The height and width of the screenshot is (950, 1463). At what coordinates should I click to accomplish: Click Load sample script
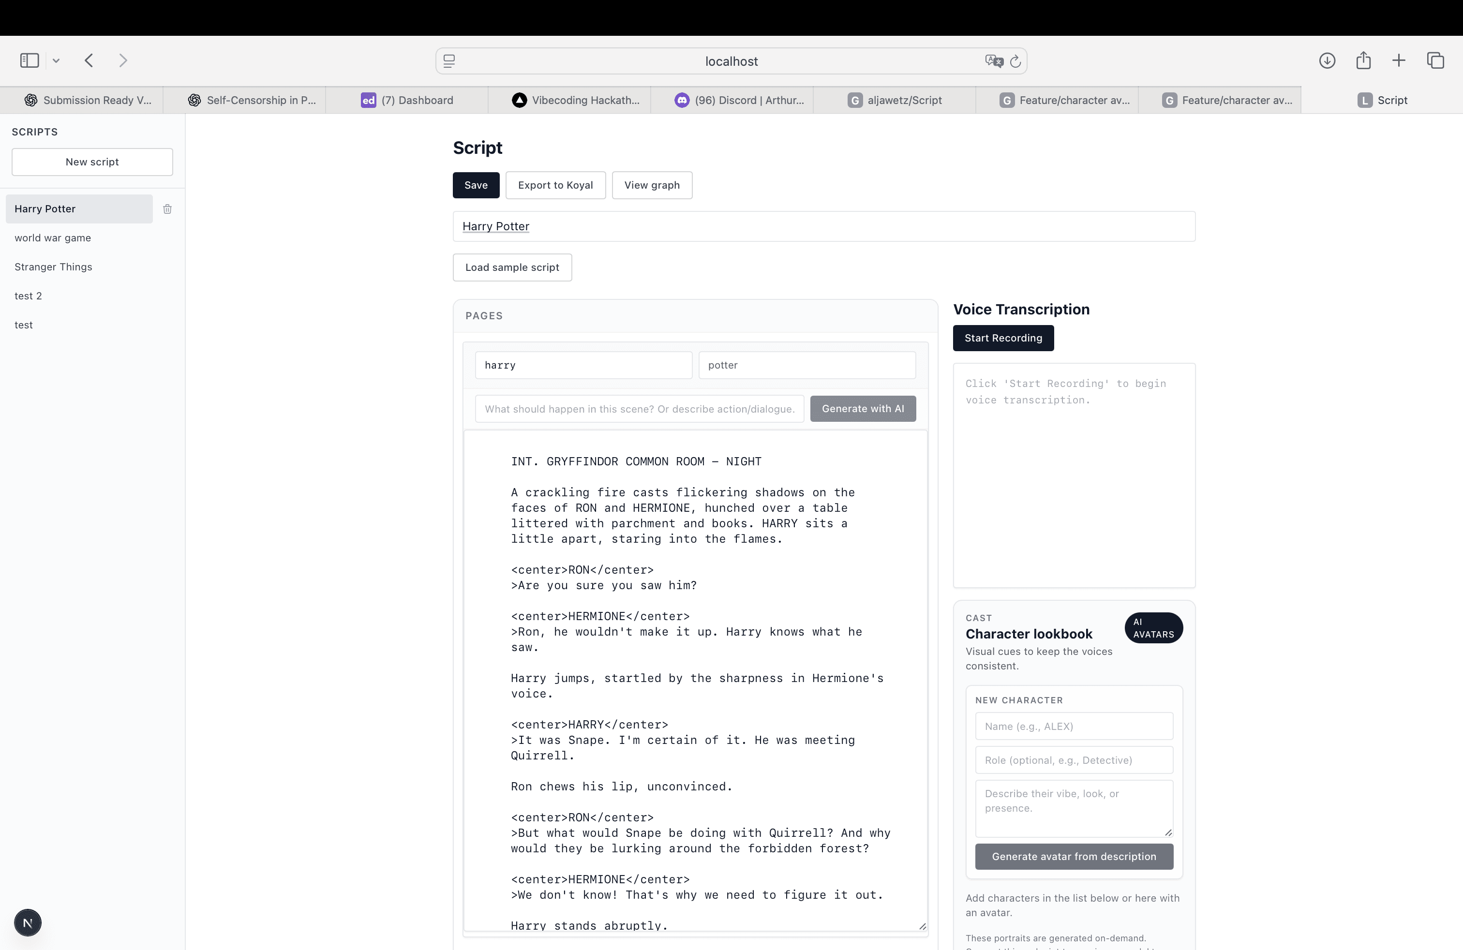pyautogui.click(x=512, y=267)
